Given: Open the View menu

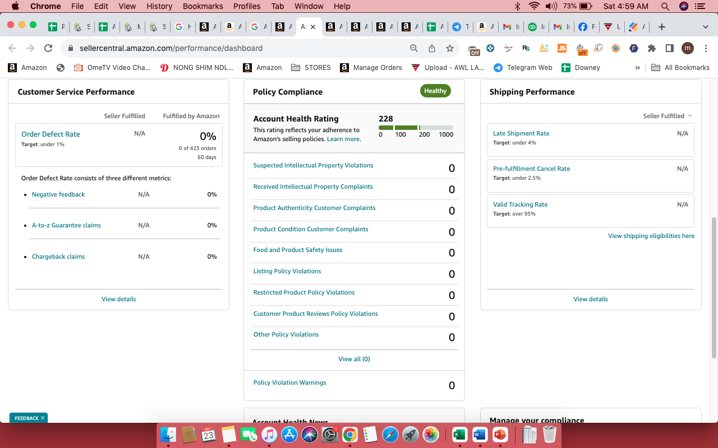Looking at the screenshot, I should click(x=127, y=6).
